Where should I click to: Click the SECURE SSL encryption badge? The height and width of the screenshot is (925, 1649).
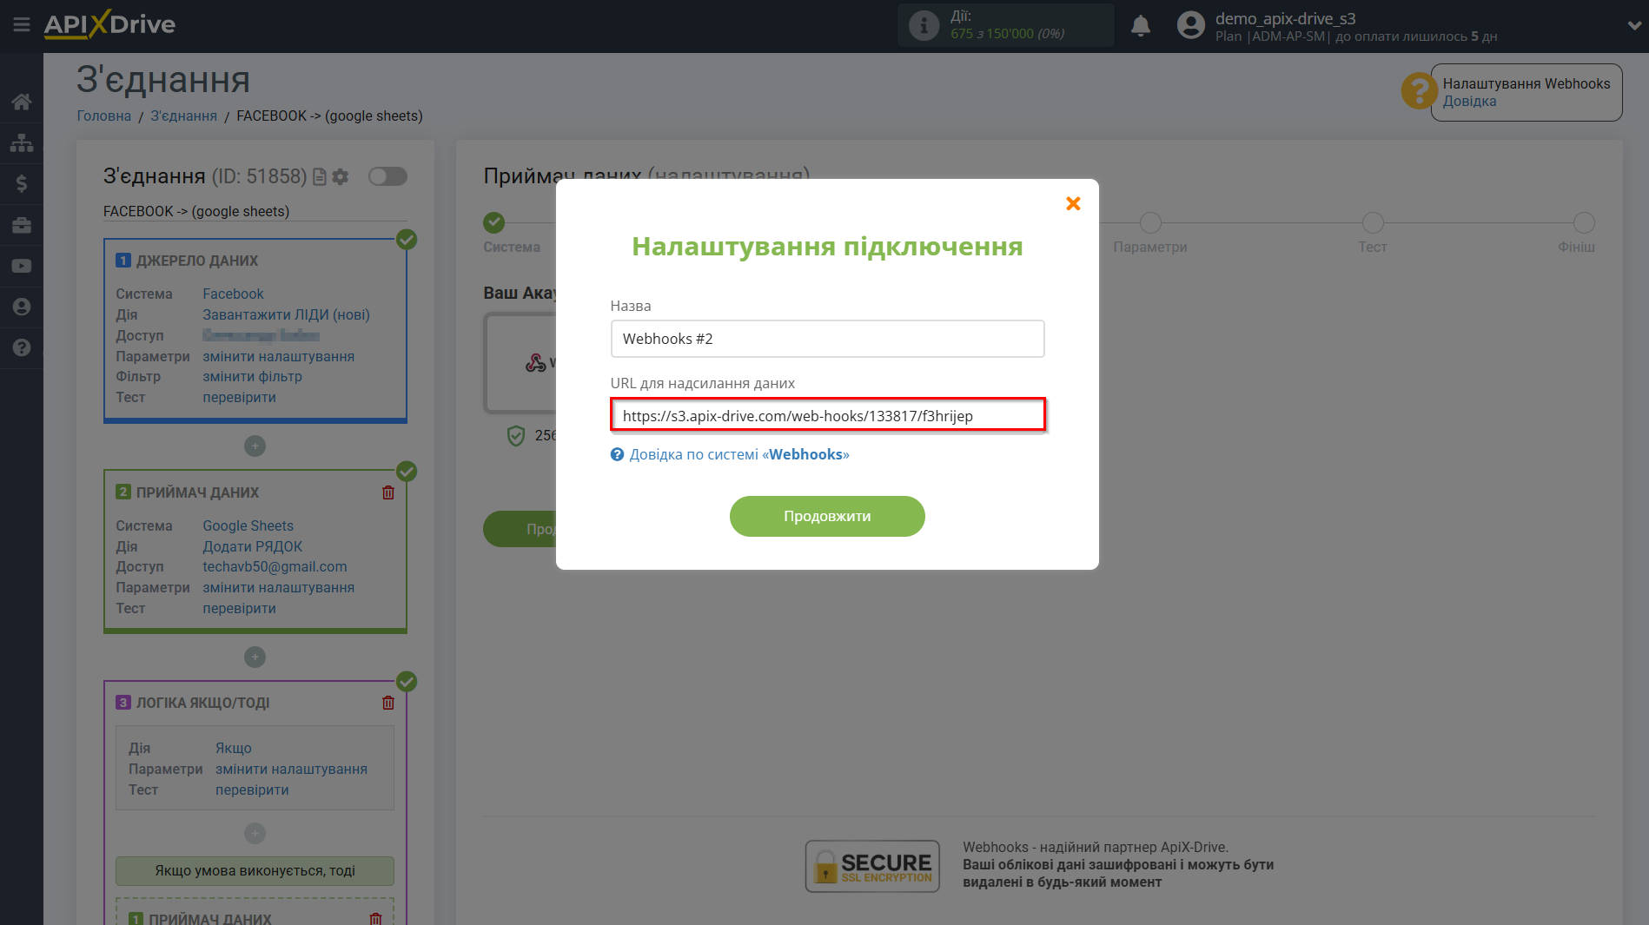point(872,865)
